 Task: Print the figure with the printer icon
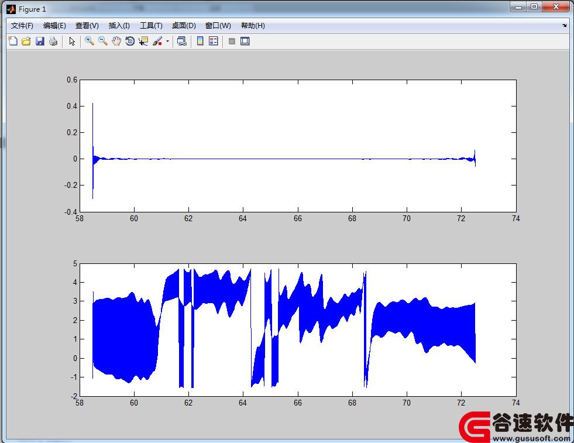(x=53, y=41)
